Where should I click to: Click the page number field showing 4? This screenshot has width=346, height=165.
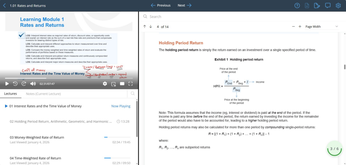pos(158,27)
